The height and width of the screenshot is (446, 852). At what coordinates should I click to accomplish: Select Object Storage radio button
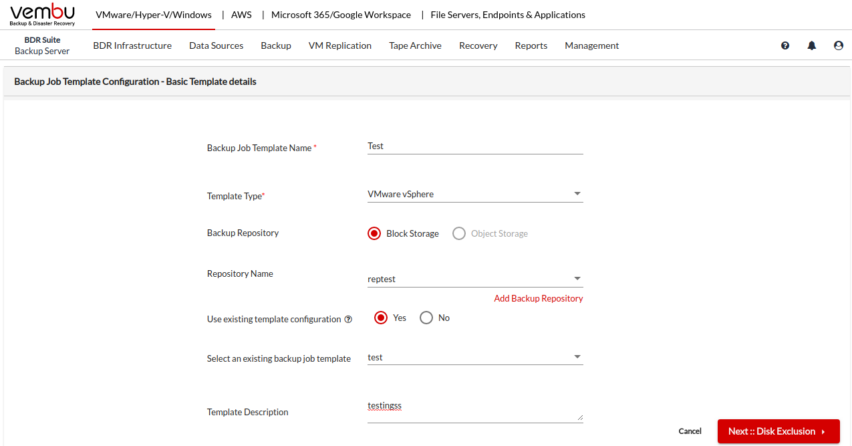tap(459, 233)
